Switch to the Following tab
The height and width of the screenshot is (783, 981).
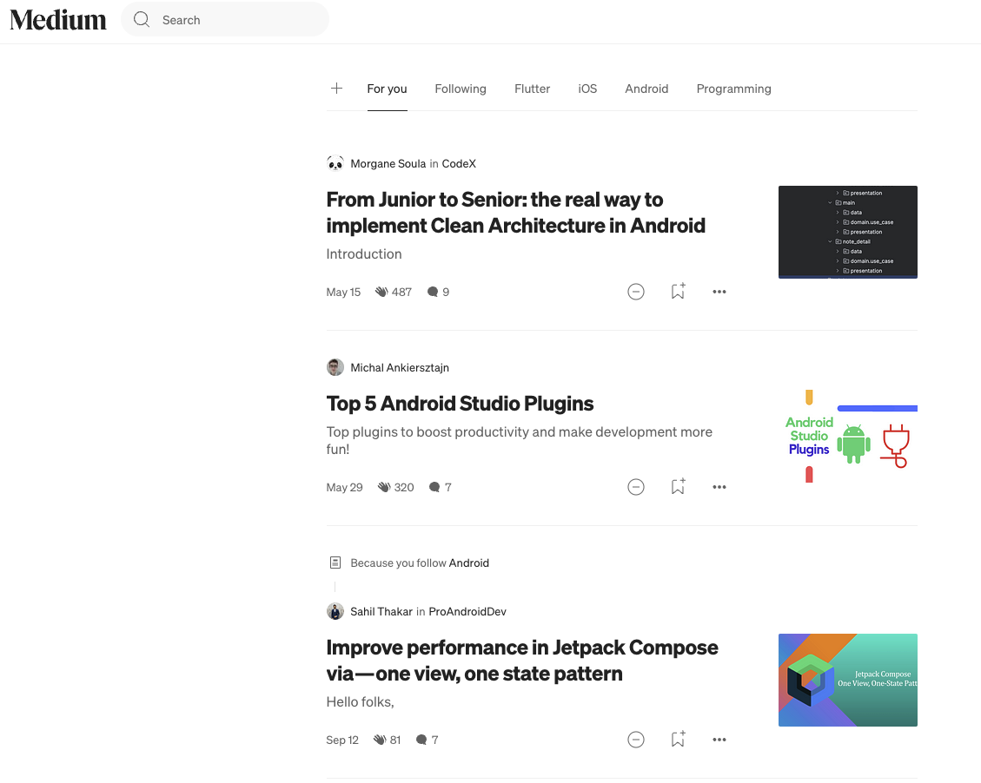(x=461, y=89)
